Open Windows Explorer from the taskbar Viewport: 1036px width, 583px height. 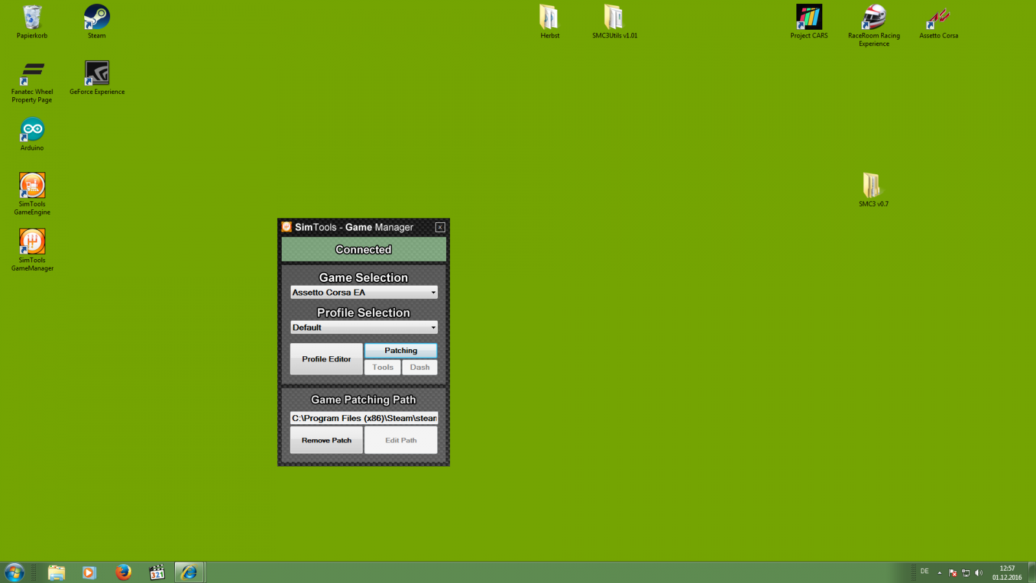tap(56, 573)
